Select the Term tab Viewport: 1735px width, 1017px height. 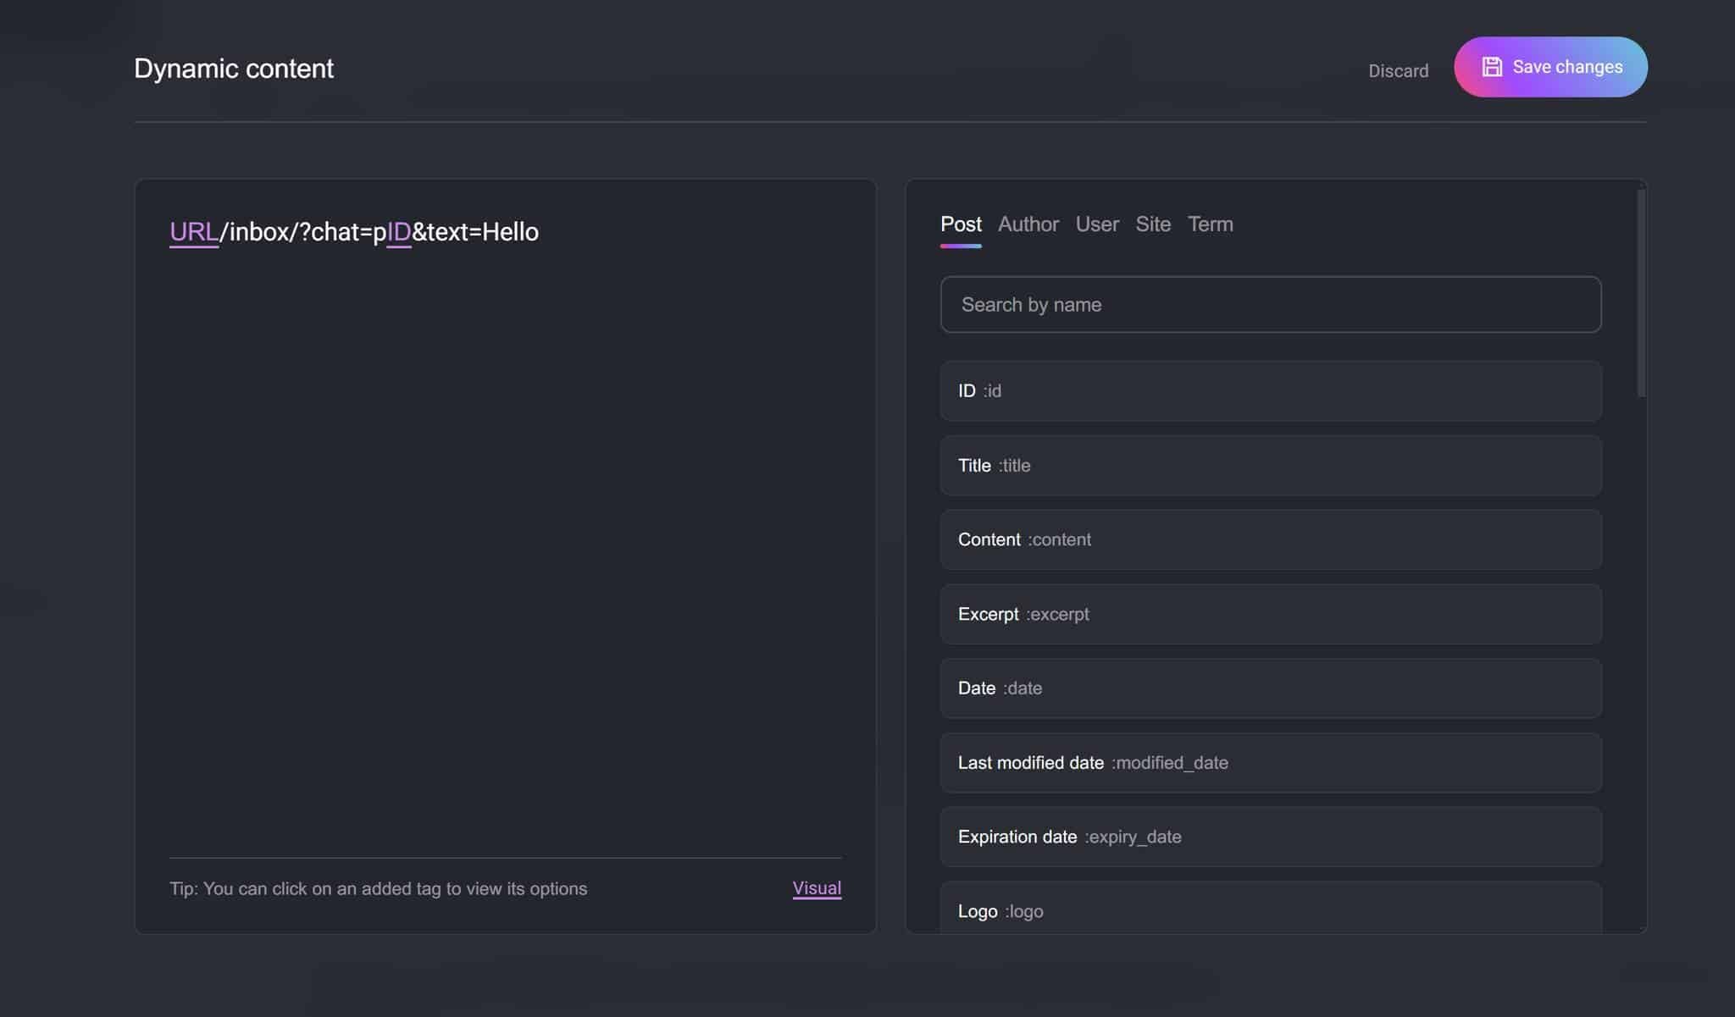(1211, 224)
